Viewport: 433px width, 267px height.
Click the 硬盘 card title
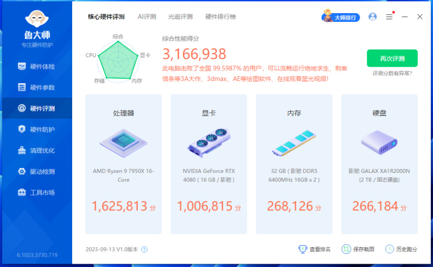379,113
